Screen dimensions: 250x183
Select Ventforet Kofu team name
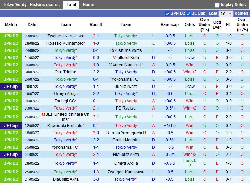pos(126,58)
